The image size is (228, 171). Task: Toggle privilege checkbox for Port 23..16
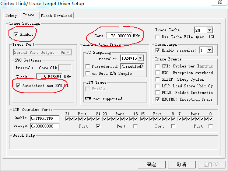tap(136, 126)
